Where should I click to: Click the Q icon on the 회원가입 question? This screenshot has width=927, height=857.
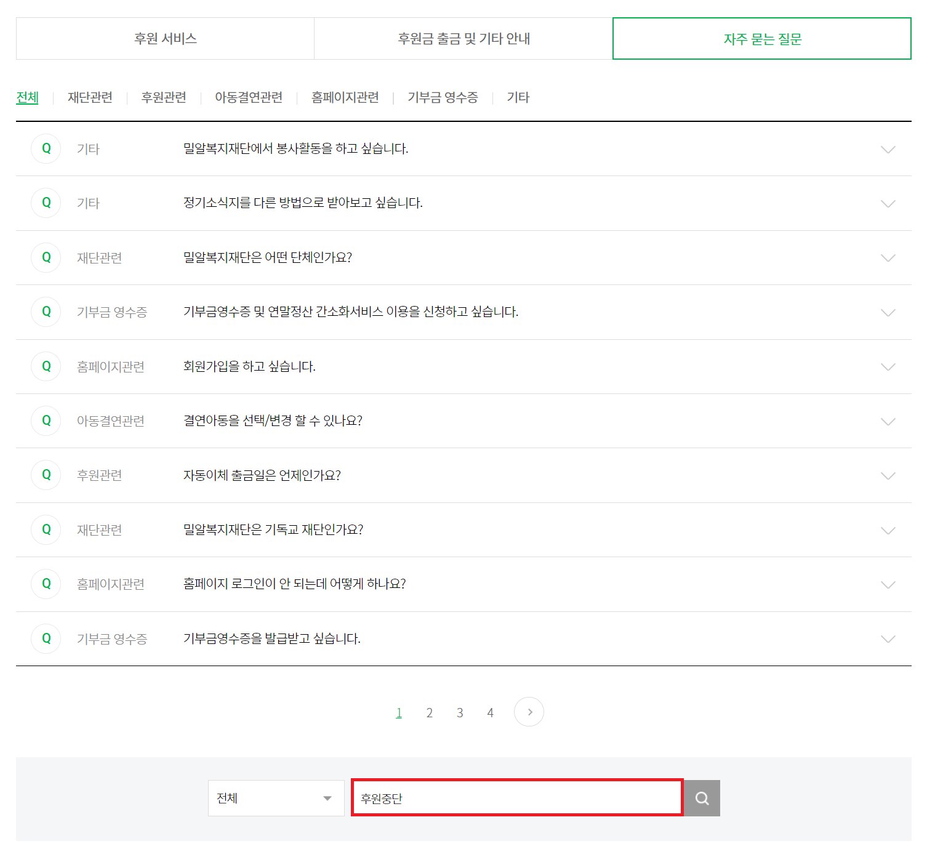click(x=46, y=366)
